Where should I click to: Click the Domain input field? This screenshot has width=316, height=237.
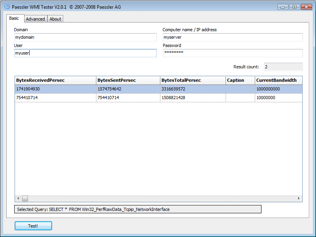[85, 37]
